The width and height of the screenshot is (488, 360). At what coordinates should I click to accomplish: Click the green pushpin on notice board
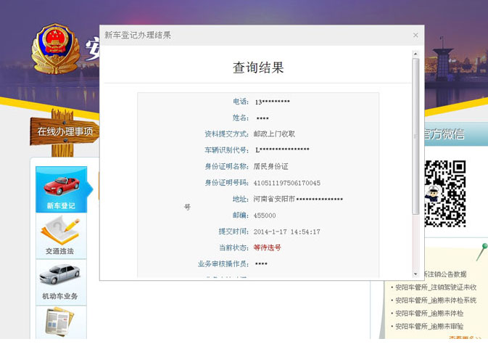(482, 252)
